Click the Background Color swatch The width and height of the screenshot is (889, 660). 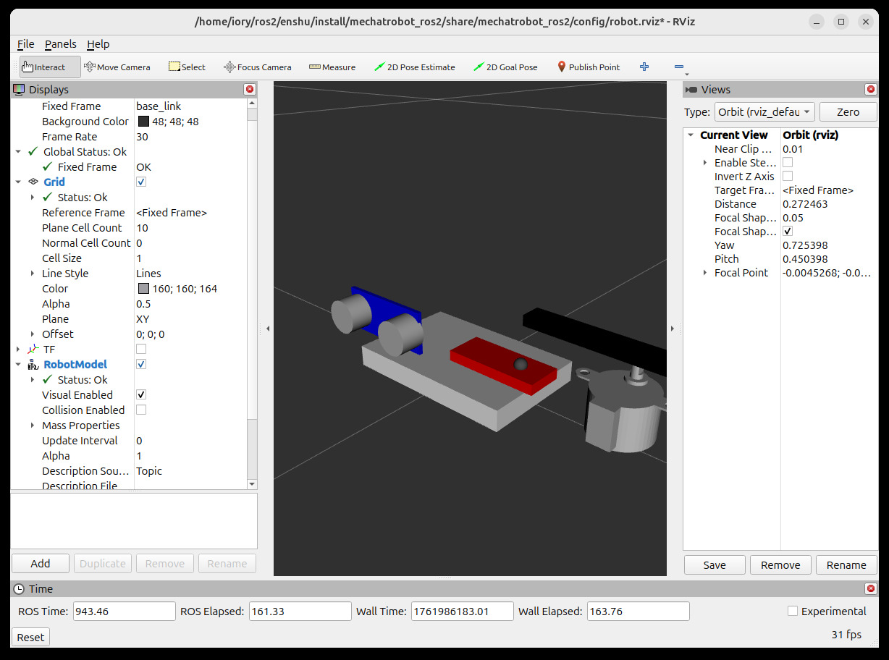click(x=143, y=122)
